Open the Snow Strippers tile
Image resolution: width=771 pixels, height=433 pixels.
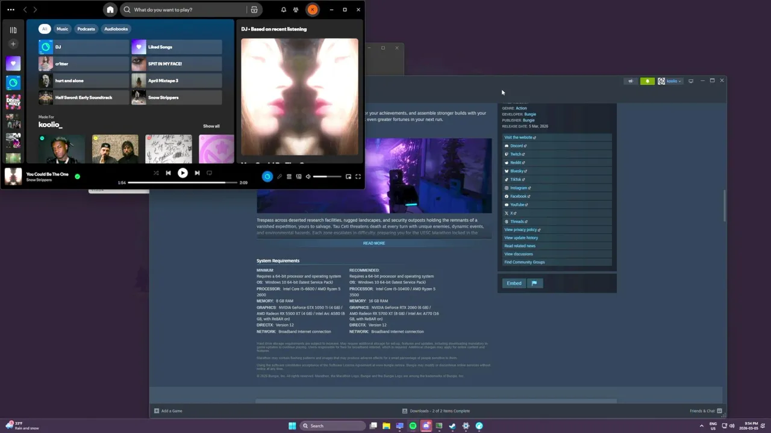click(176, 97)
